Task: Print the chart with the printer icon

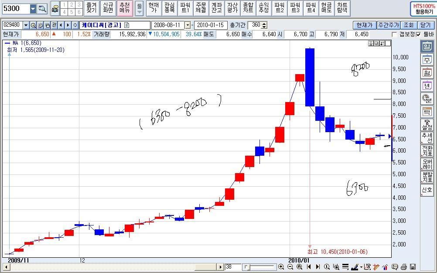Action: pos(404,267)
